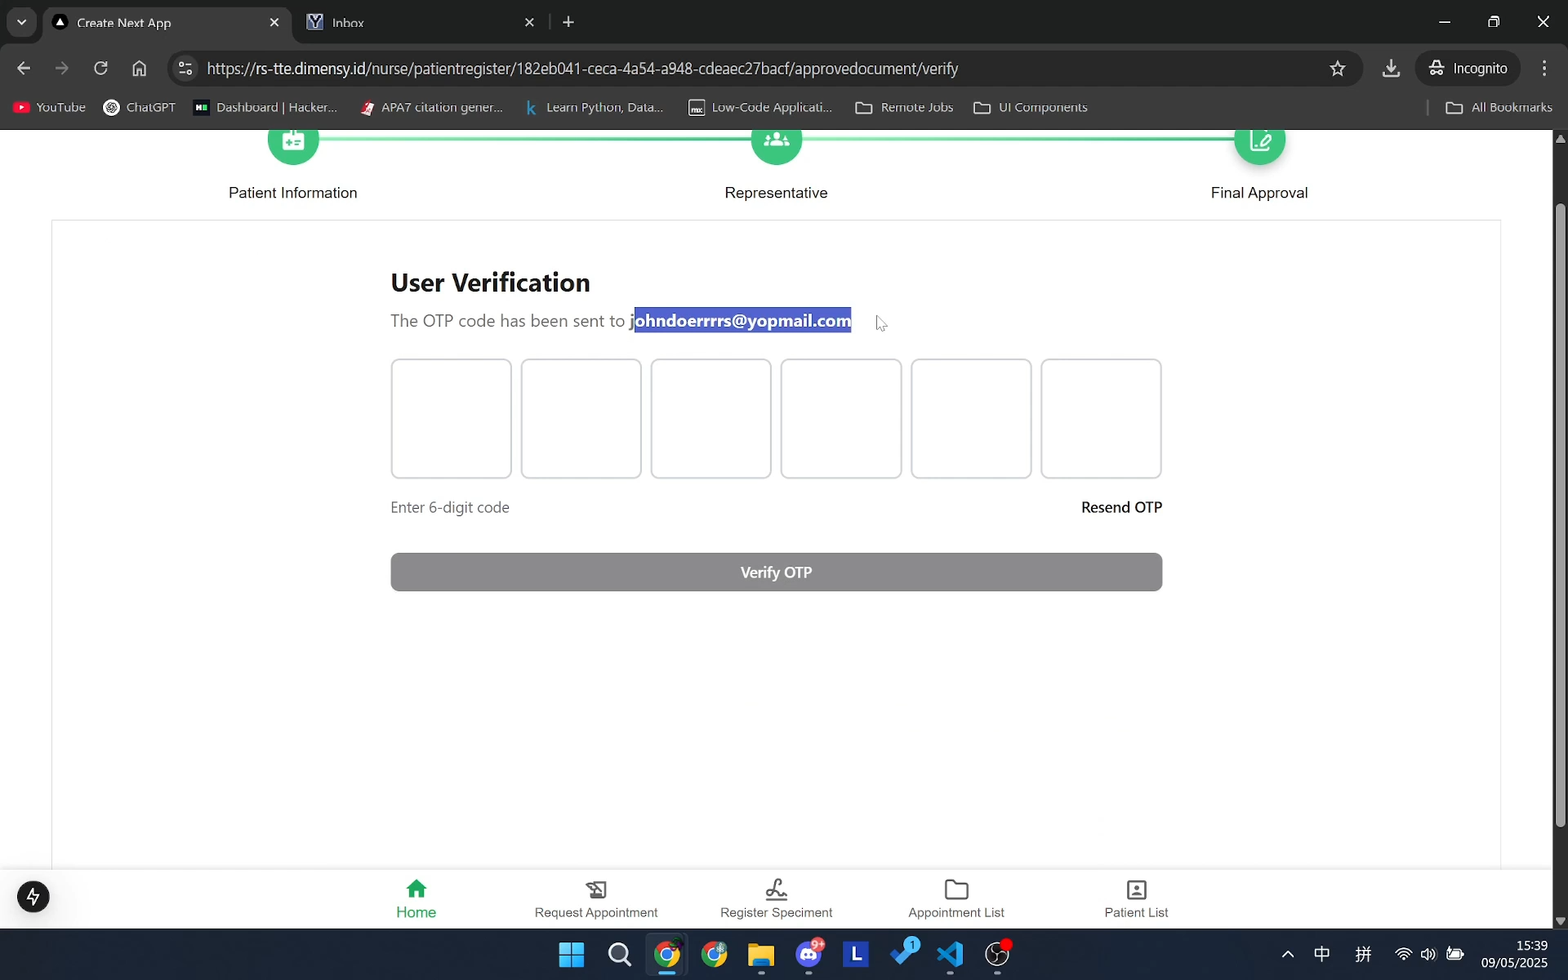Click the Resend OTP link
The height and width of the screenshot is (980, 1568).
coord(1121,507)
